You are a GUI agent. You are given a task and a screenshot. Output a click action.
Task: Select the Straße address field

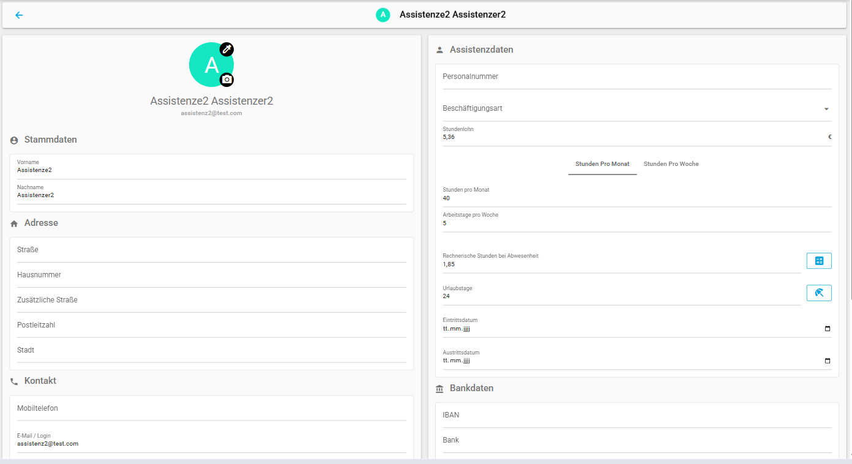pyautogui.click(x=211, y=250)
